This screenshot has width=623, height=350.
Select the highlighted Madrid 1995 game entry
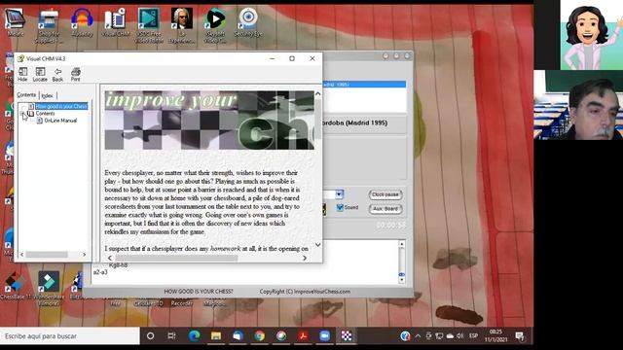364,85
